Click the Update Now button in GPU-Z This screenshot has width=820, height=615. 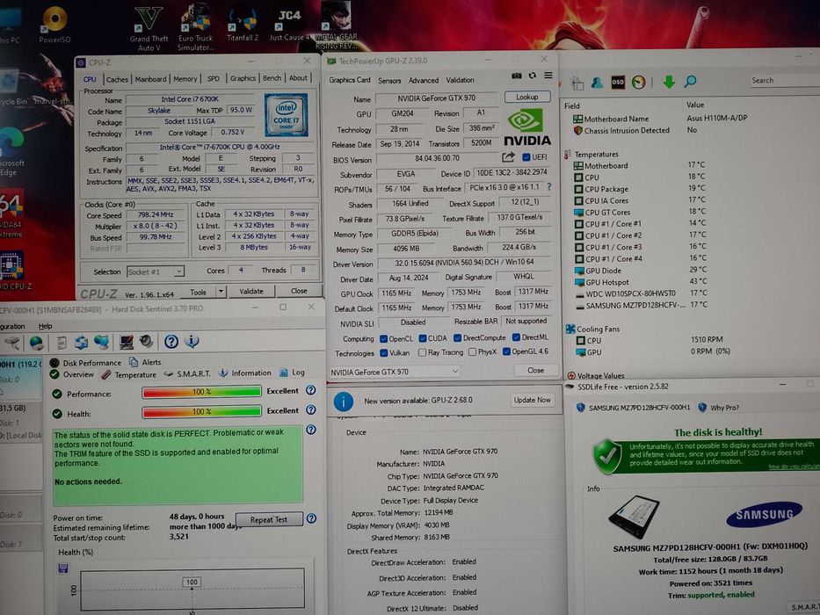(x=532, y=400)
